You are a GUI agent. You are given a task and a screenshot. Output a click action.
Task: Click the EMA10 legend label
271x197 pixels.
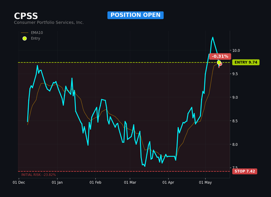[37, 33]
